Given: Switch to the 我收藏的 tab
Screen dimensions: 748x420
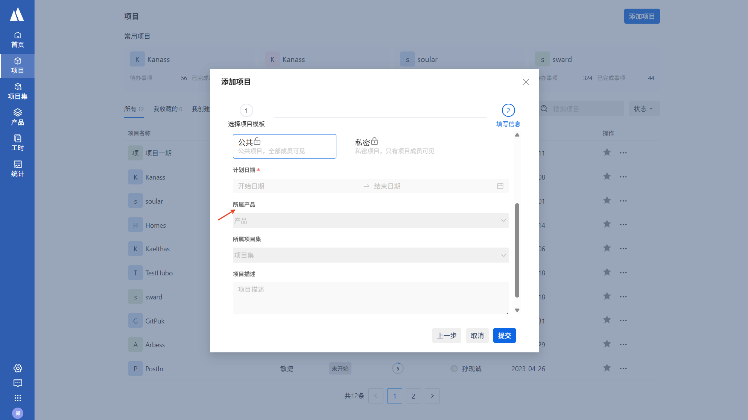Looking at the screenshot, I should coord(167,109).
